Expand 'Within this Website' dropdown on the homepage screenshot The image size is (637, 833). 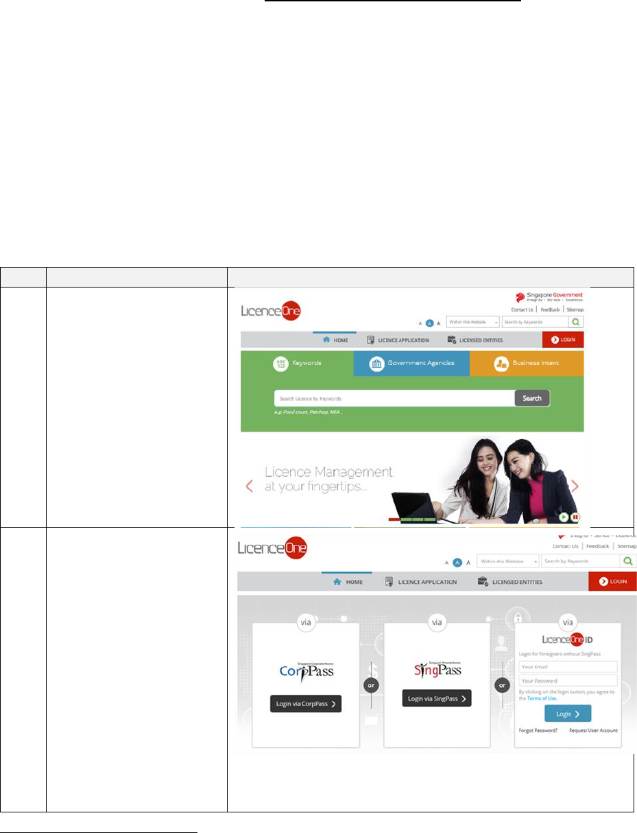pyautogui.click(x=472, y=322)
